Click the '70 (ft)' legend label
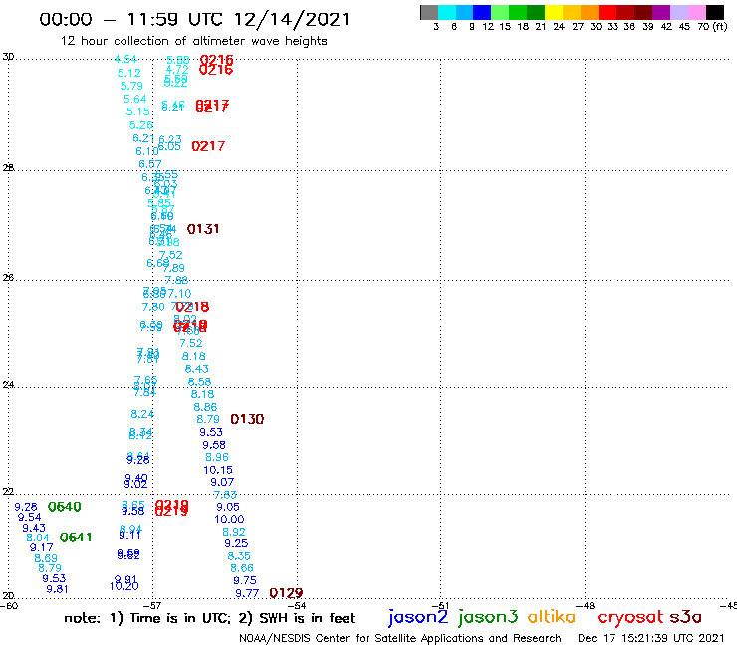Viewport: 737px width, 647px height. (712, 26)
